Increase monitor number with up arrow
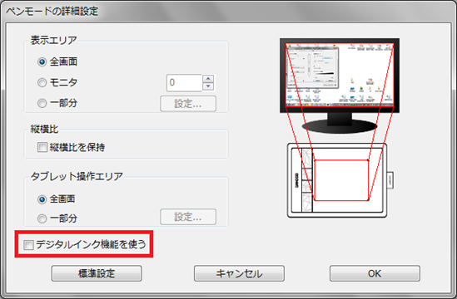 coord(208,79)
